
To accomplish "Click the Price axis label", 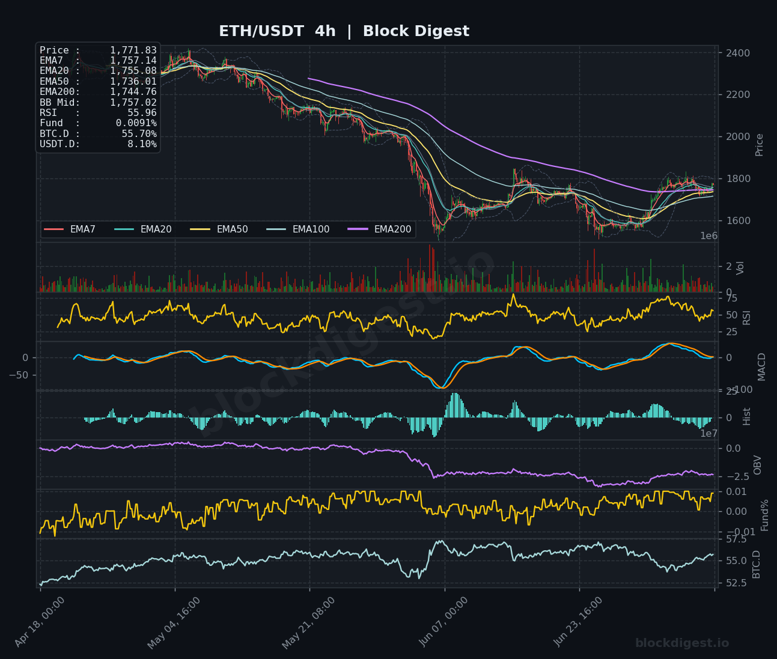I will (x=759, y=145).
